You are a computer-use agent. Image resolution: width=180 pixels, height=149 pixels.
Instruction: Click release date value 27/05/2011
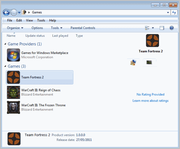pos(84,140)
